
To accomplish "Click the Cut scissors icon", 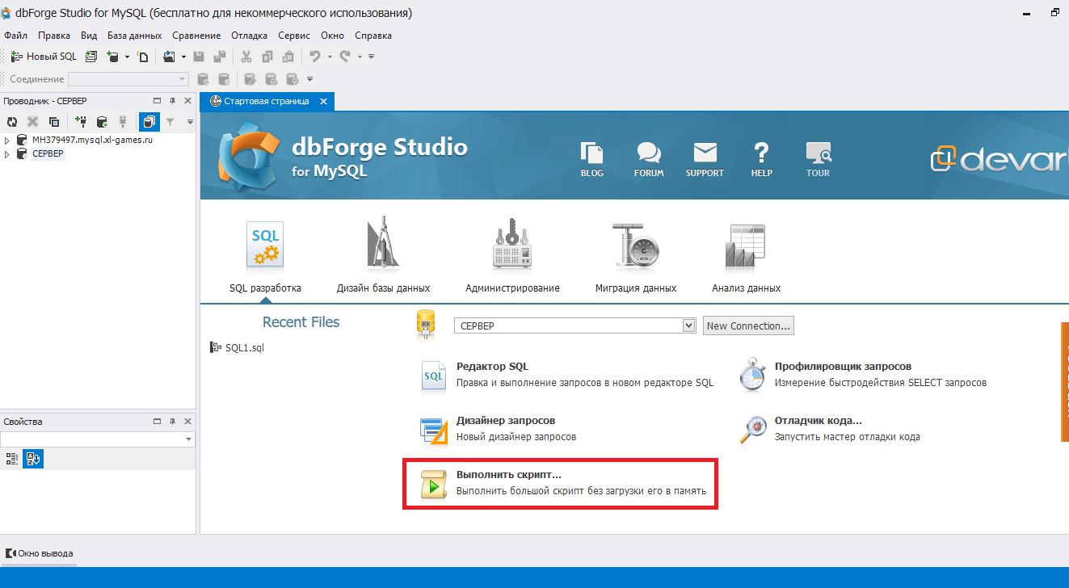I will click(246, 57).
